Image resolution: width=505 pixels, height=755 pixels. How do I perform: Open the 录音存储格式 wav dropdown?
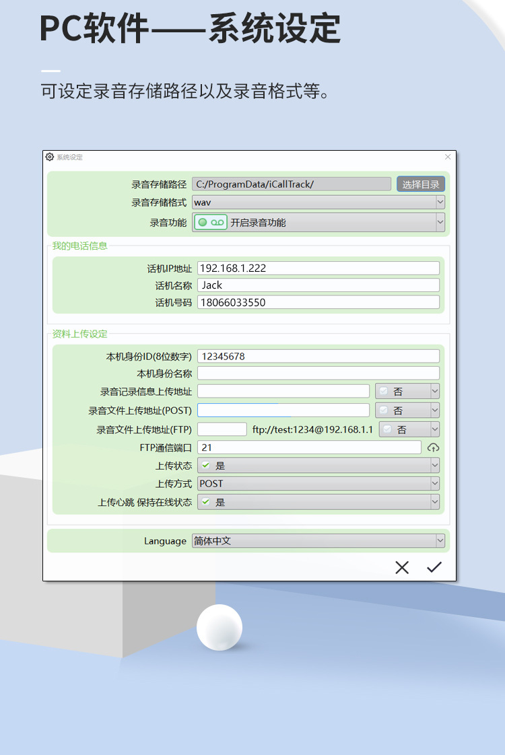tap(318, 203)
